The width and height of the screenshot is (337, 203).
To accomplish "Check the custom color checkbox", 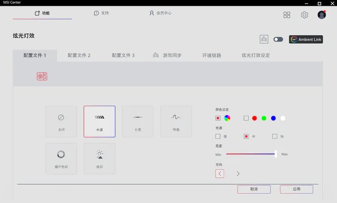I will (246, 118).
